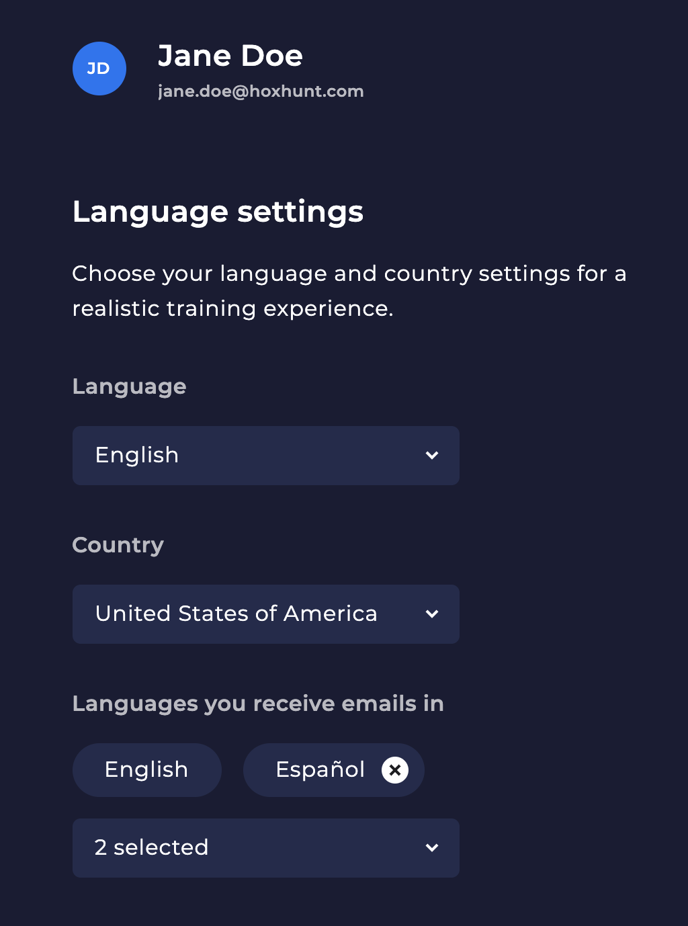Image resolution: width=688 pixels, height=926 pixels.
Task: Click the Choose your language description text
Action: tap(349, 274)
